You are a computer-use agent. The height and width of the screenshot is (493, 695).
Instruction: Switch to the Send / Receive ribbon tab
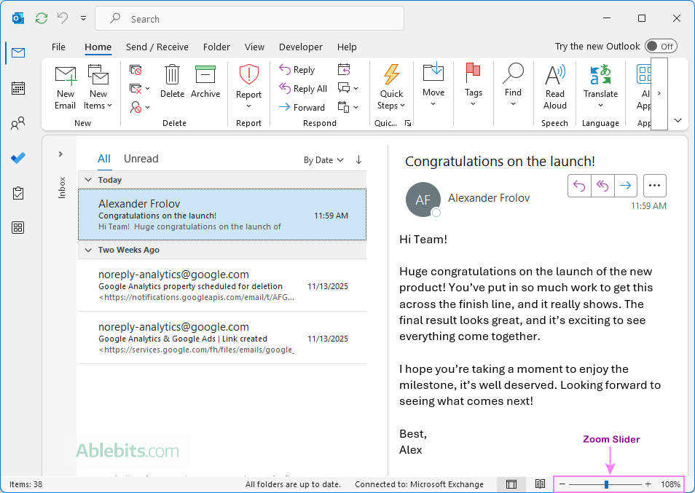pos(157,47)
